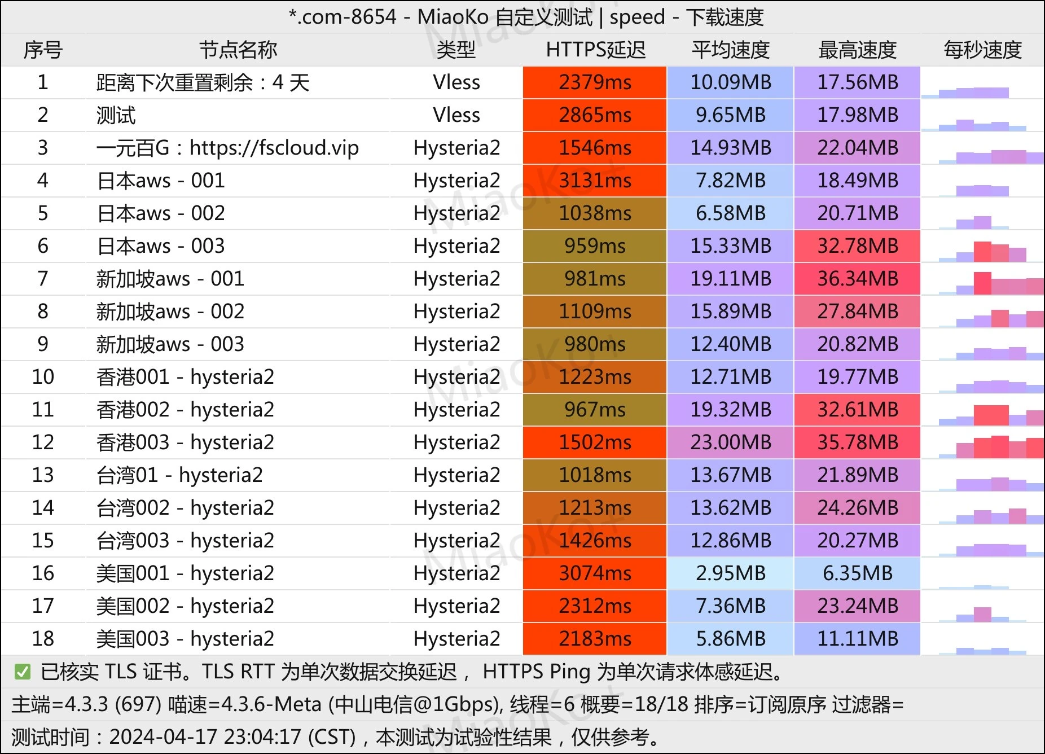Click the 5.86MB average speed cell
The image size is (1045, 754).
click(731, 639)
